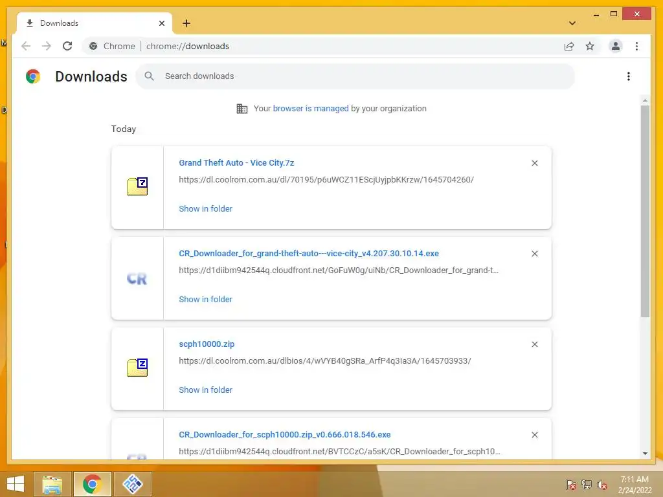Click the downloads list vertical scrollbar thumb

coord(645,212)
